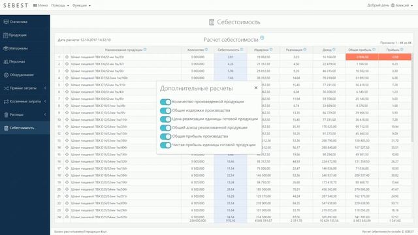Screen dimensions: 418x235
Task: Click the red highlighted Общая прибыль cell in row 1
Action: (x=362, y=57)
